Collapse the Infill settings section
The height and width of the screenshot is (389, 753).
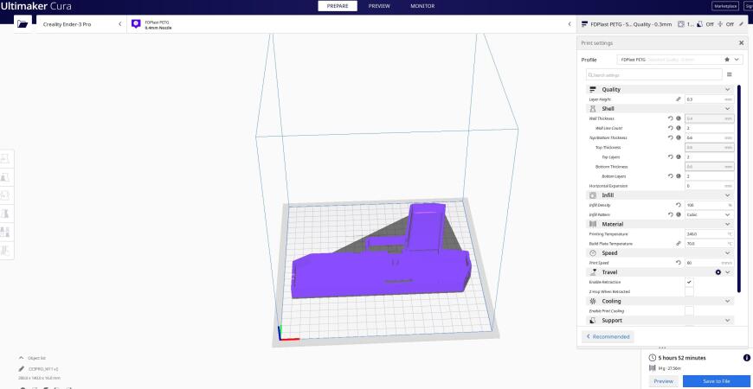[660, 195]
